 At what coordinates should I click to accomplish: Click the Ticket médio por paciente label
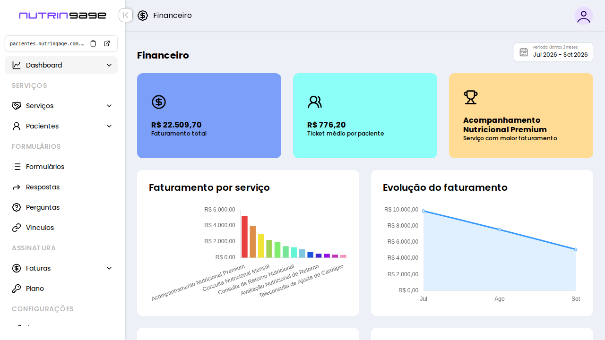tap(346, 134)
